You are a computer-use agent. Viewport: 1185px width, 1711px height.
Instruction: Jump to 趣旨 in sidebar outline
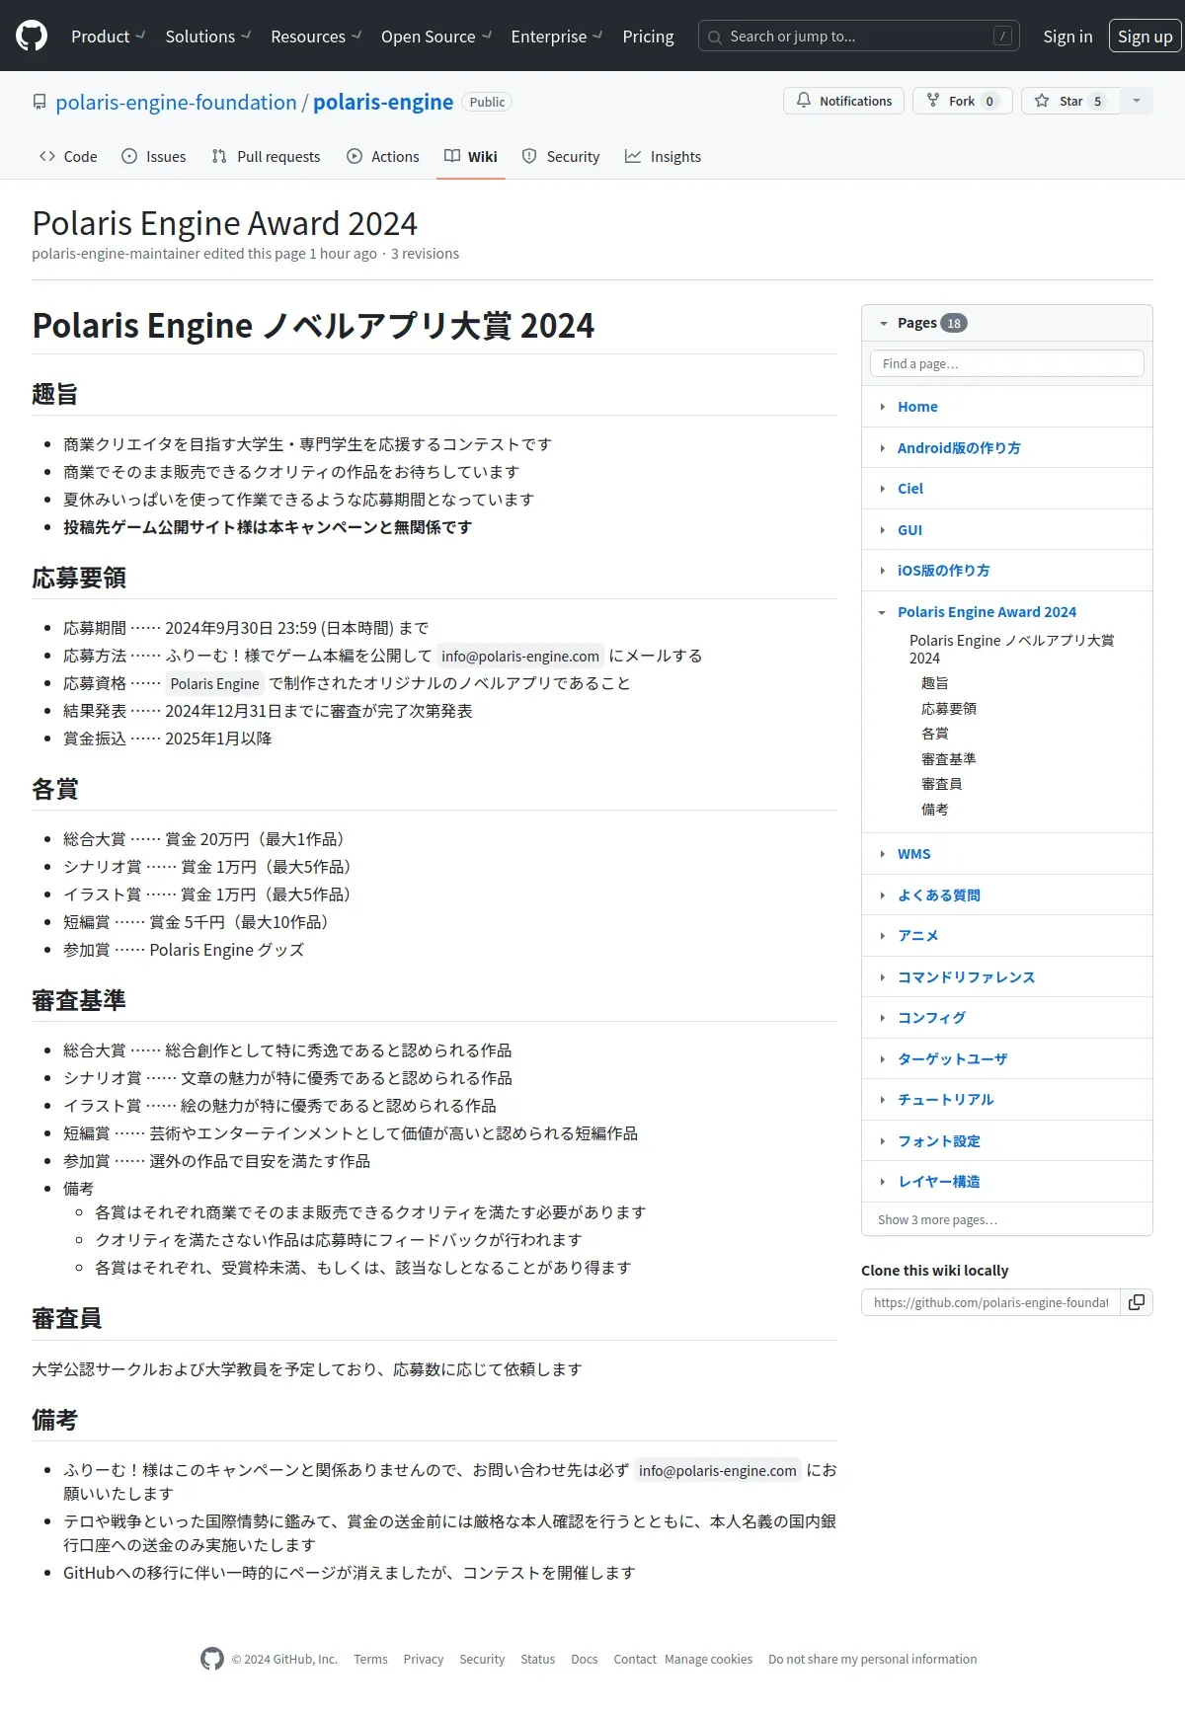pos(935,683)
